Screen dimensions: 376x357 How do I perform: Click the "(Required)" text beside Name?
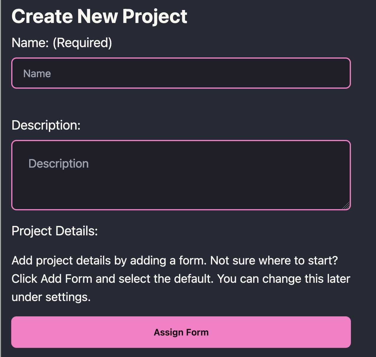(x=82, y=43)
